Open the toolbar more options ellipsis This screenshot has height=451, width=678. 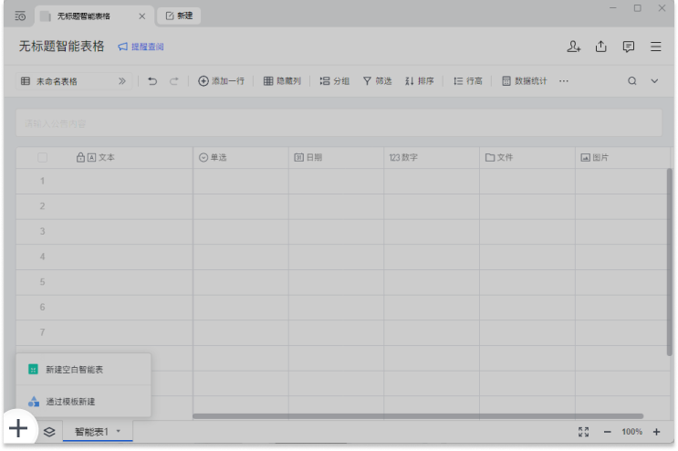[564, 81]
